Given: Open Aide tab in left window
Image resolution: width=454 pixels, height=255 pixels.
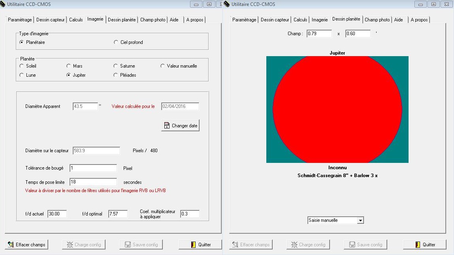Looking at the screenshot, I should point(174,20).
